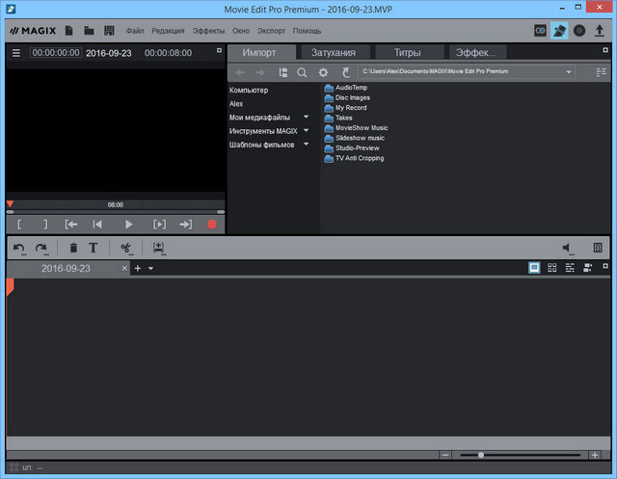
Task: Open the Эффекты menu
Action: [x=208, y=31]
